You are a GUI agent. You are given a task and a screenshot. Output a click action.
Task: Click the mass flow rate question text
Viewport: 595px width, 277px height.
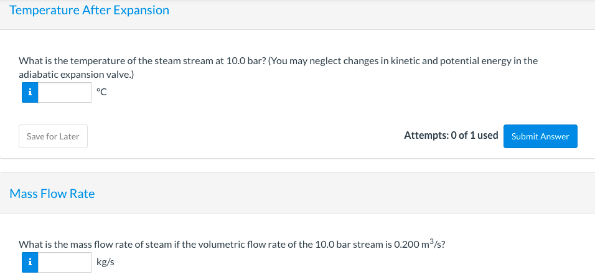(232, 244)
